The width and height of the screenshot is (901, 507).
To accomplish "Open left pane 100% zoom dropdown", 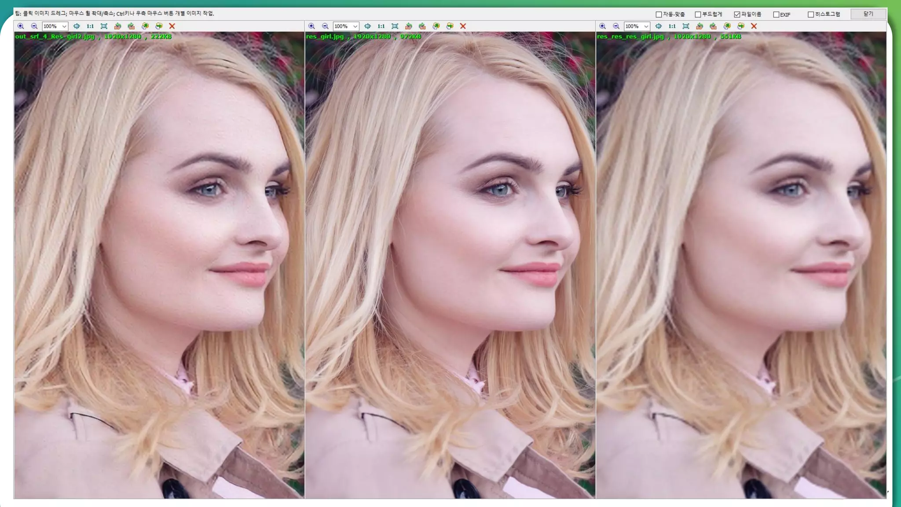I will [64, 26].
